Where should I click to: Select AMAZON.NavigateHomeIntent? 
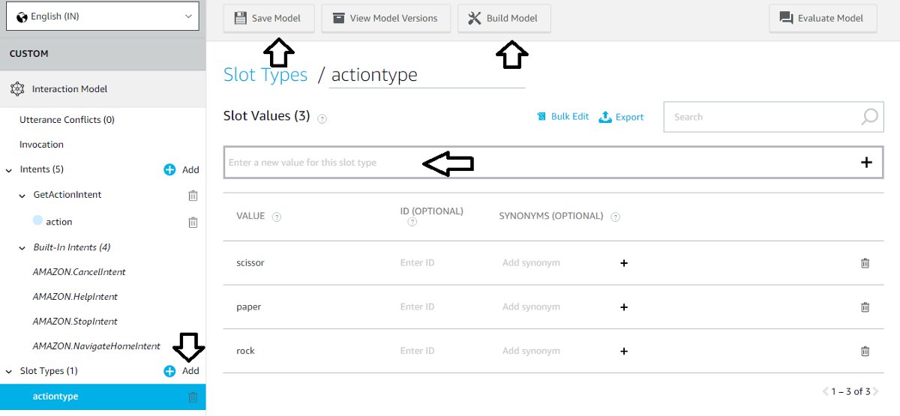tap(96, 346)
